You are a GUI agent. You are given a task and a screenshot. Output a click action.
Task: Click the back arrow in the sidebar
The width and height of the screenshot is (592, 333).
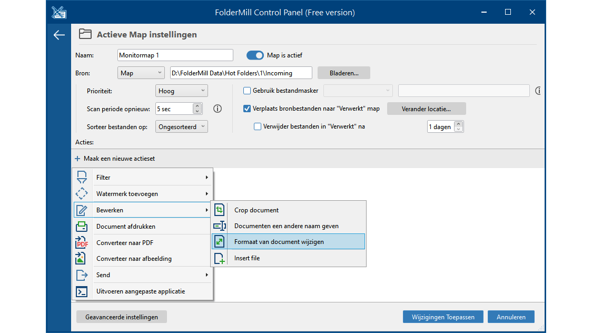[x=59, y=35]
